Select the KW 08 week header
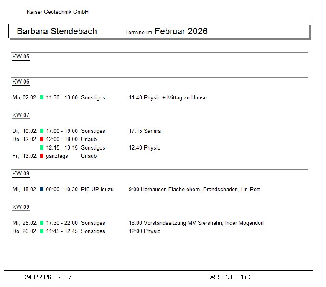326x287 pixels. pos(21,174)
